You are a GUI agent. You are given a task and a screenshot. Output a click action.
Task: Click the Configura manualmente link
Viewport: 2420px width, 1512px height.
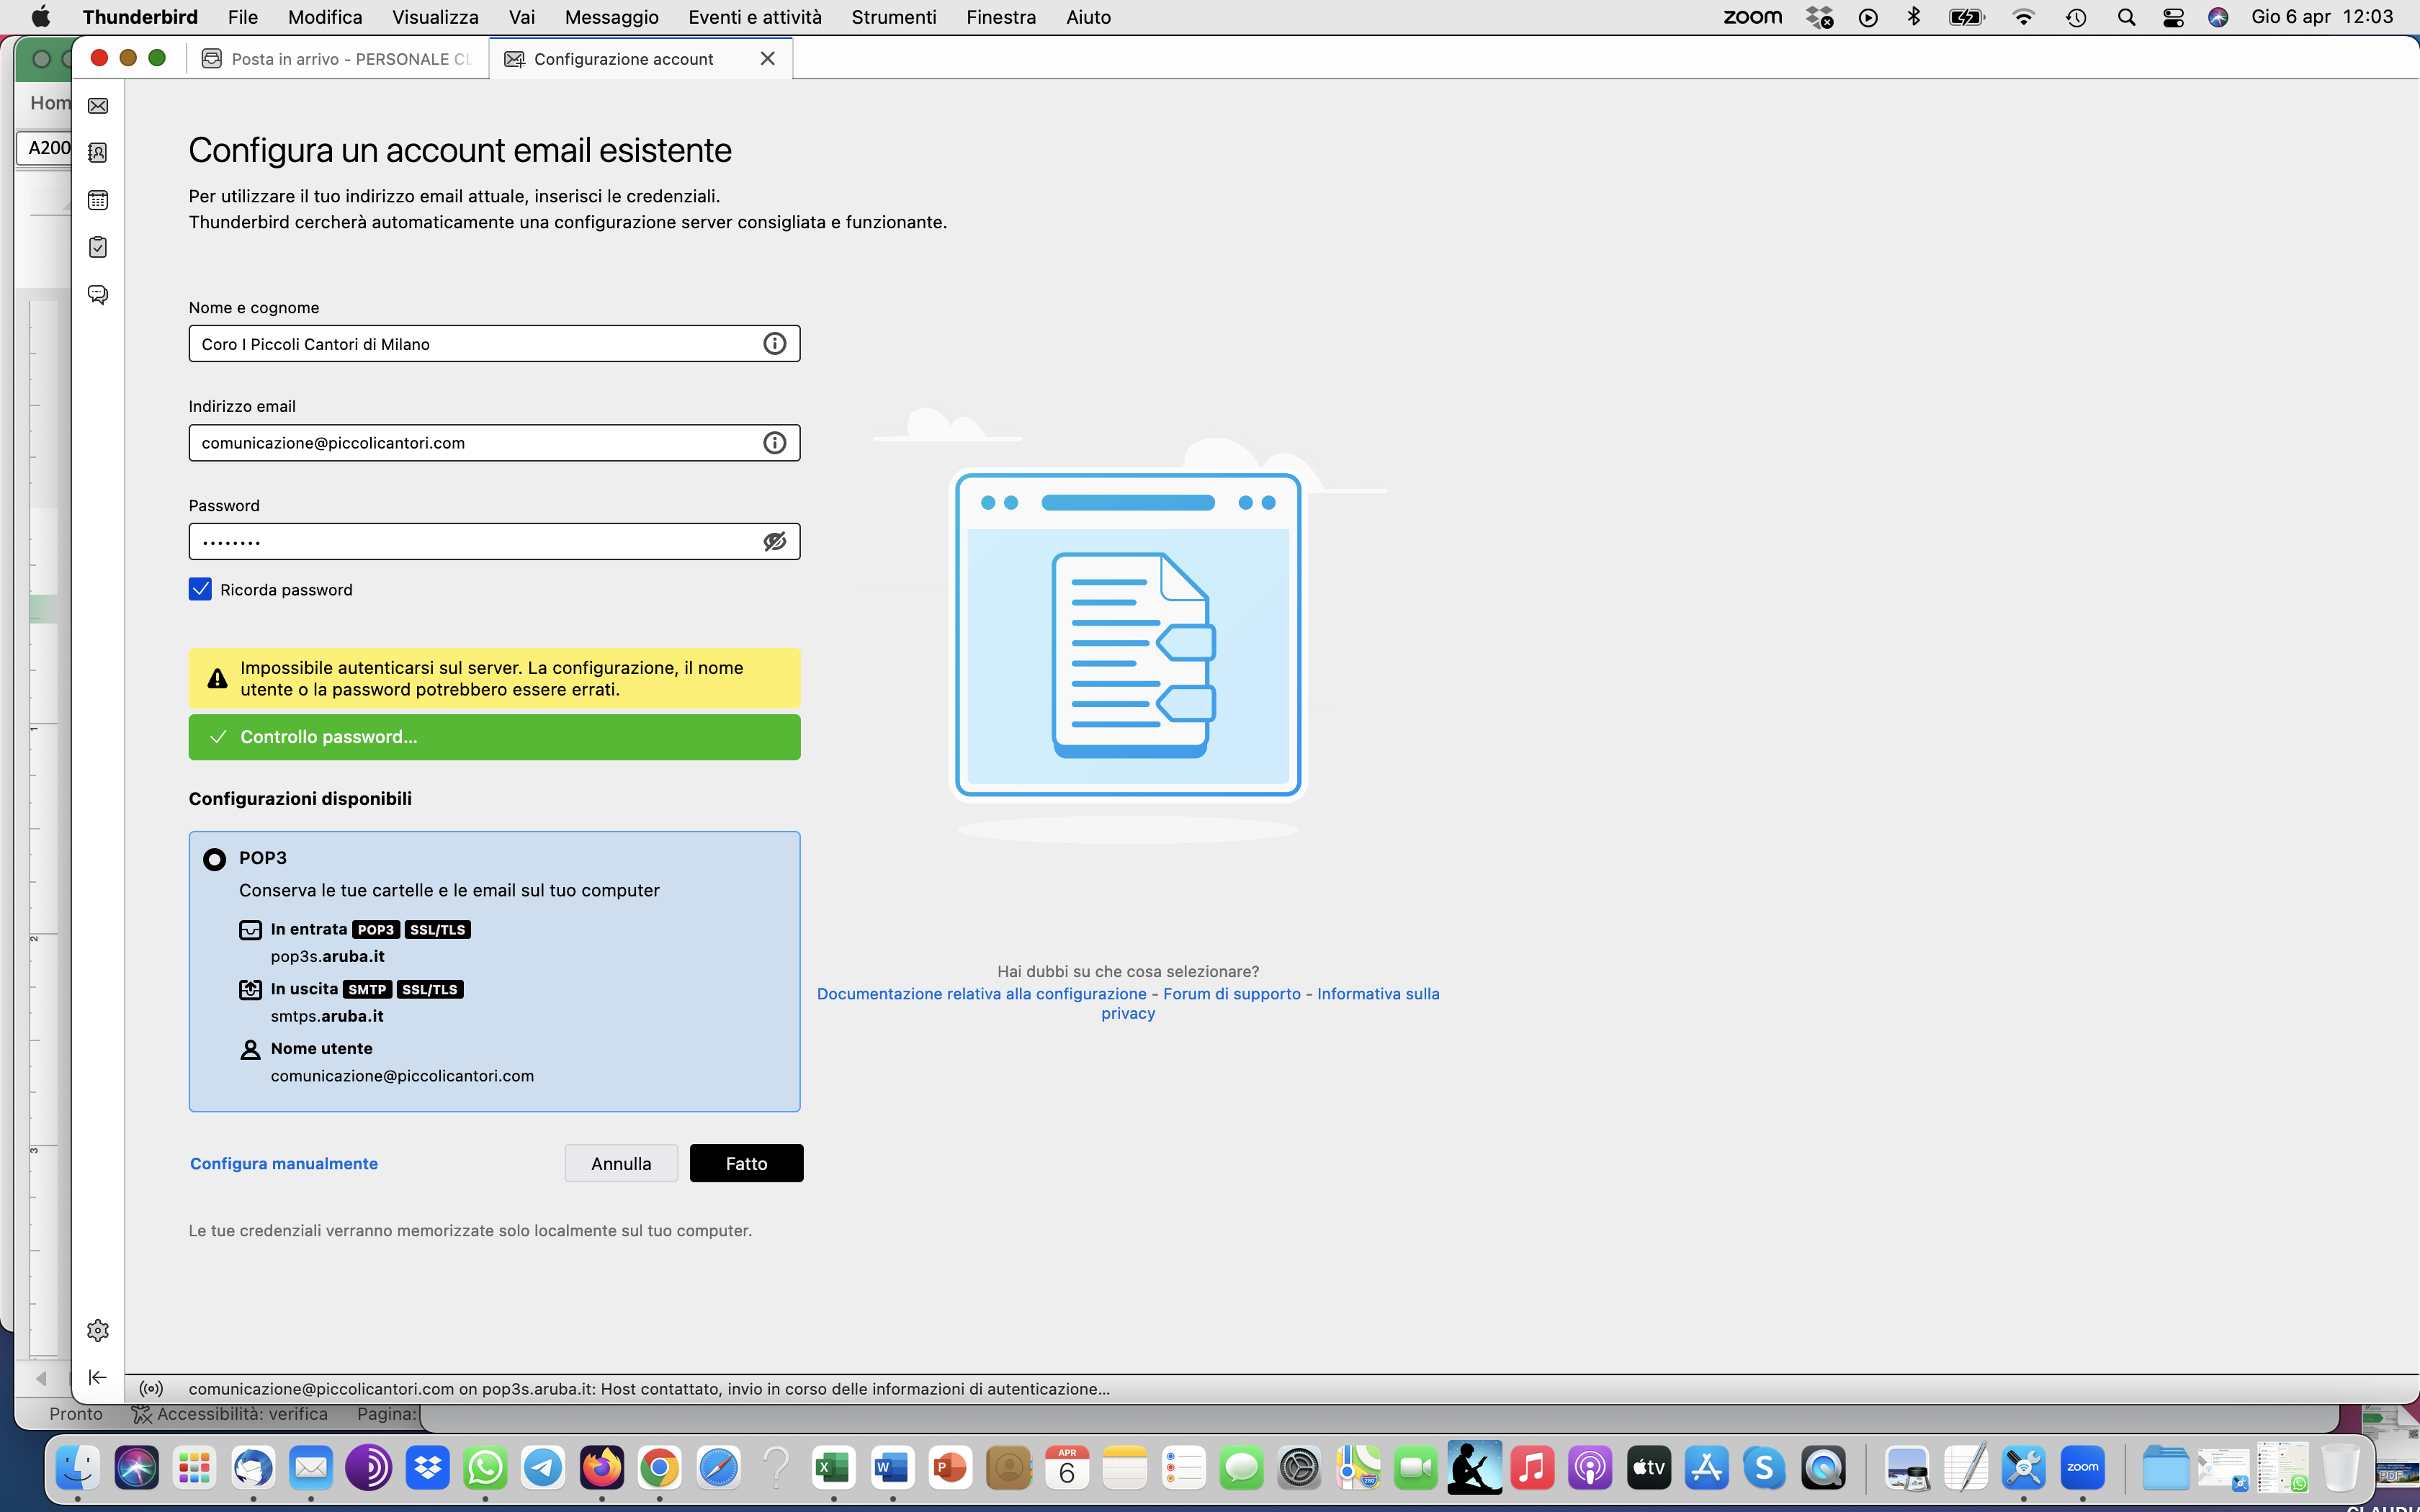point(284,1164)
